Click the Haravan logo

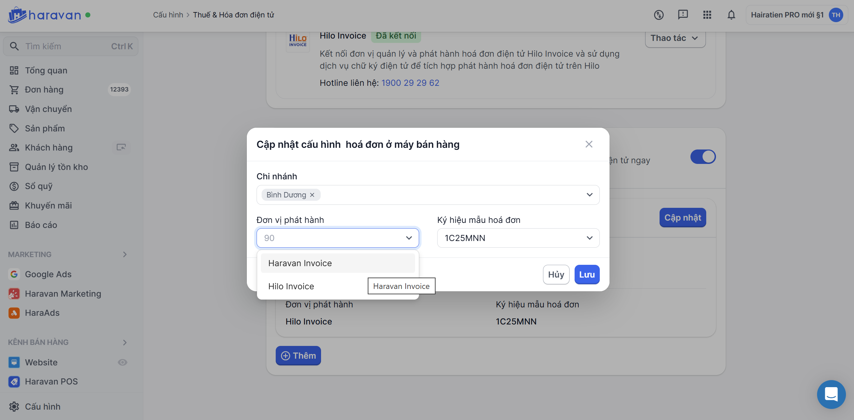click(x=44, y=15)
